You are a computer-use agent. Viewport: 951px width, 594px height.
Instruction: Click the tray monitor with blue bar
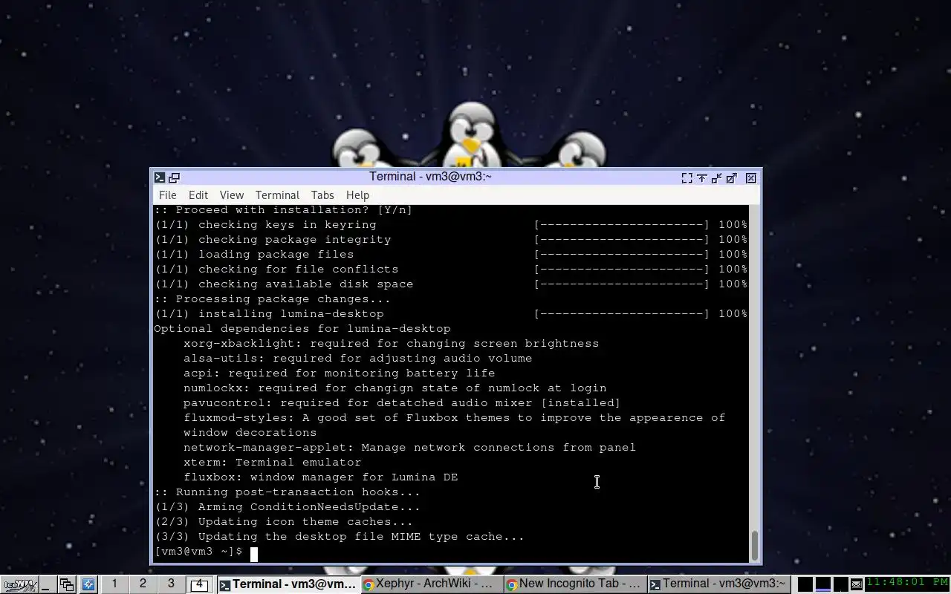pyautogui.click(x=823, y=584)
